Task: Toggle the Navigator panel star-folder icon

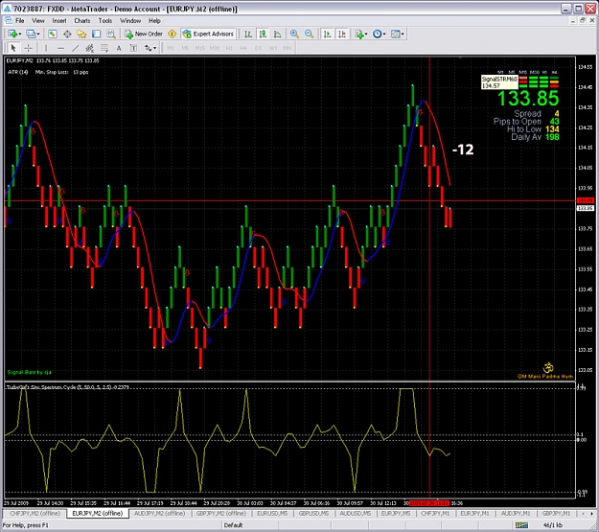Action: click(81, 34)
